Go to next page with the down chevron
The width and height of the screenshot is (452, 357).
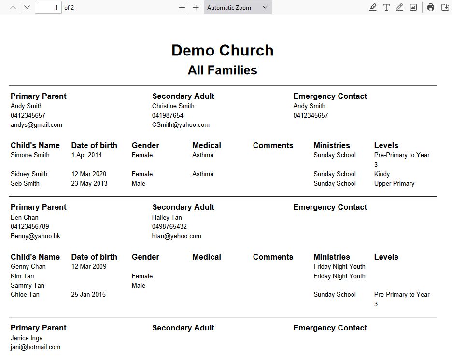(x=28, y=7)
